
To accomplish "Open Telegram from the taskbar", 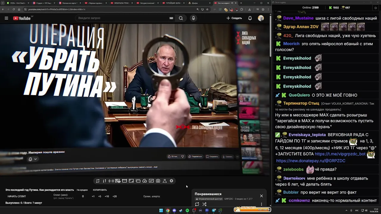I will pyautogui.click(x=214, y=210).
